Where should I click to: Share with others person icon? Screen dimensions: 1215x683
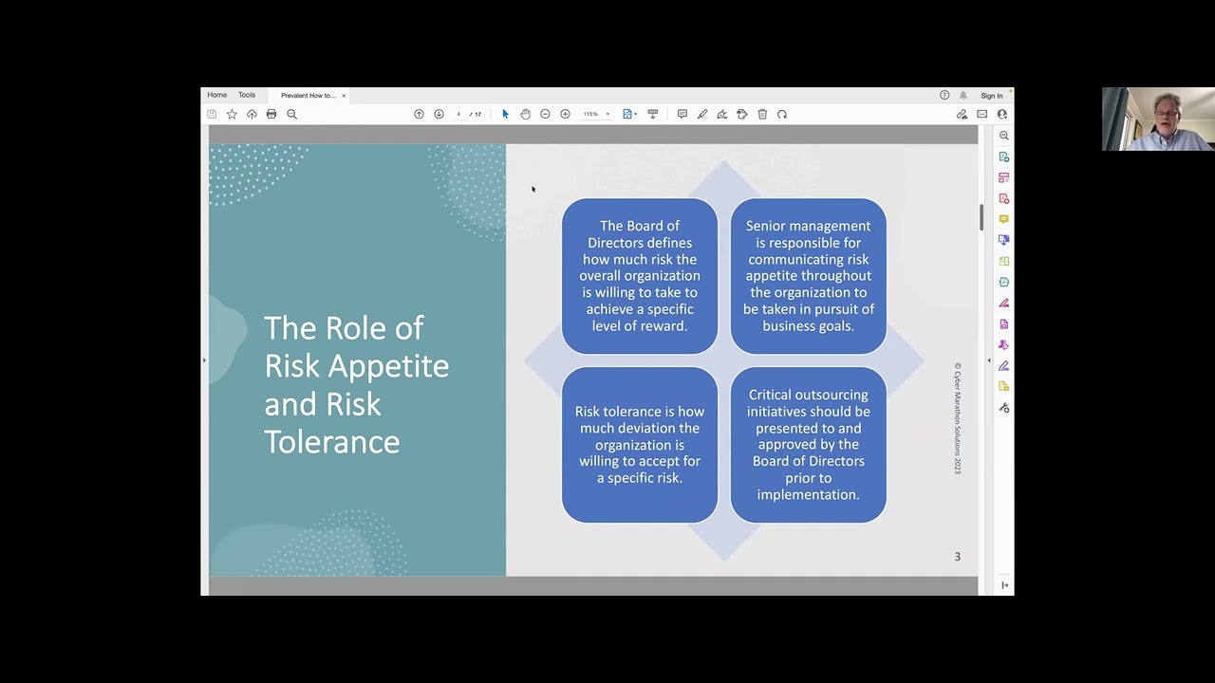click(1002, 114)
